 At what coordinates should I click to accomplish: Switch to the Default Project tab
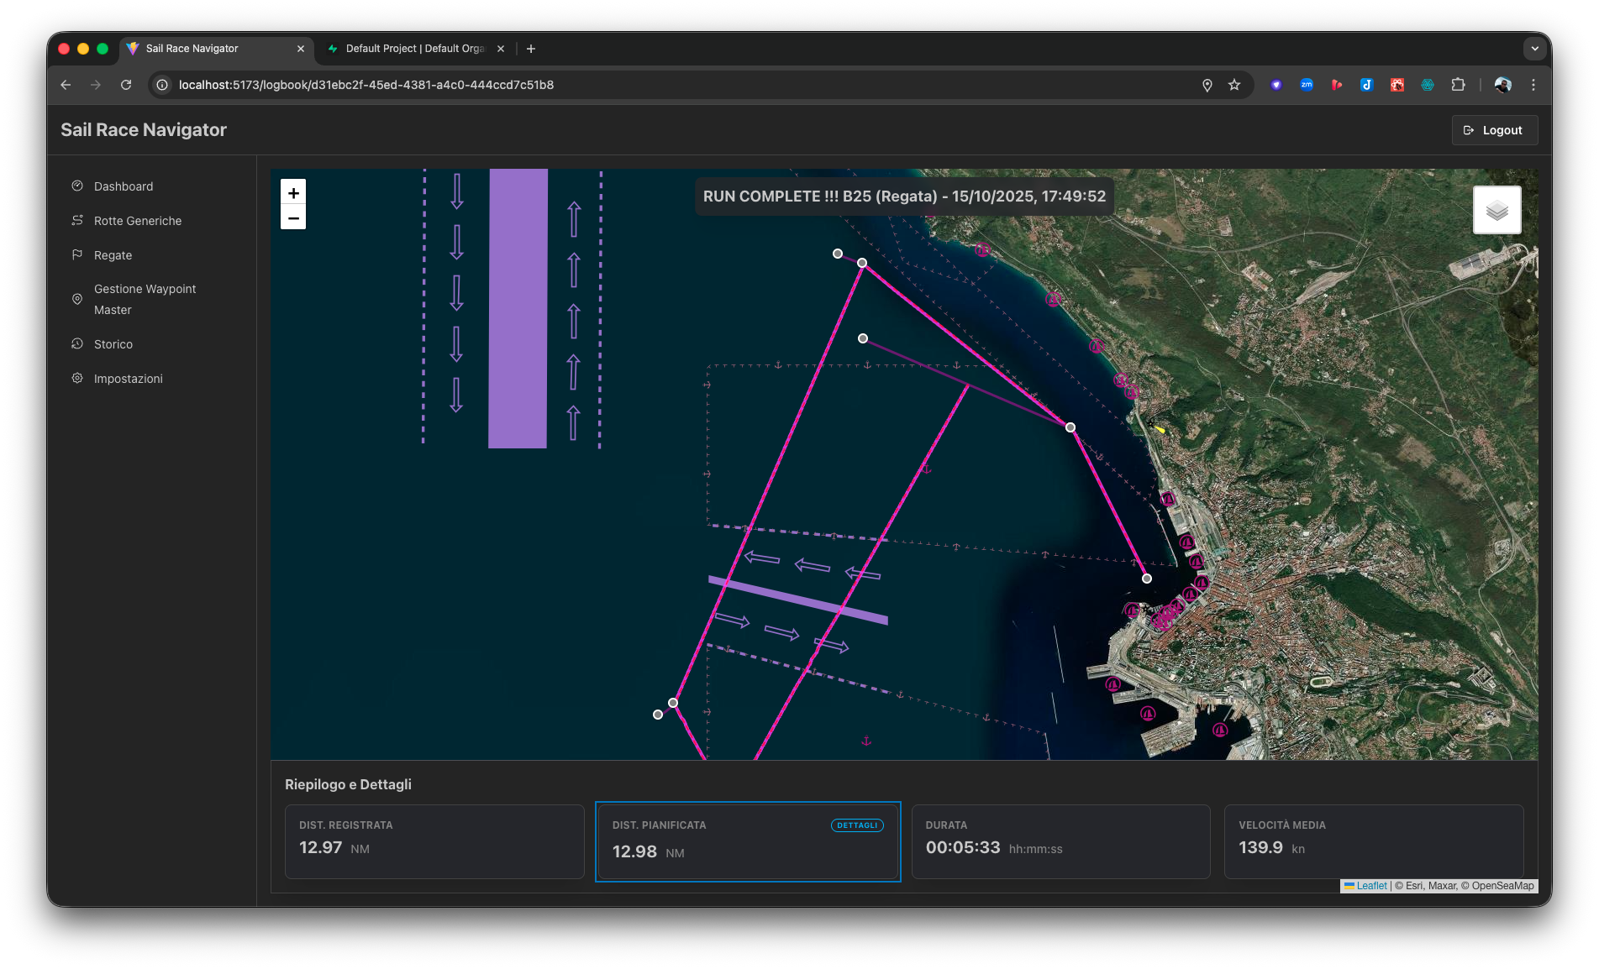point(414,49)
